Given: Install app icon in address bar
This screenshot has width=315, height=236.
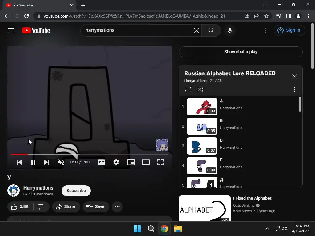Looking at the screenshot, I should coord(246,16).
